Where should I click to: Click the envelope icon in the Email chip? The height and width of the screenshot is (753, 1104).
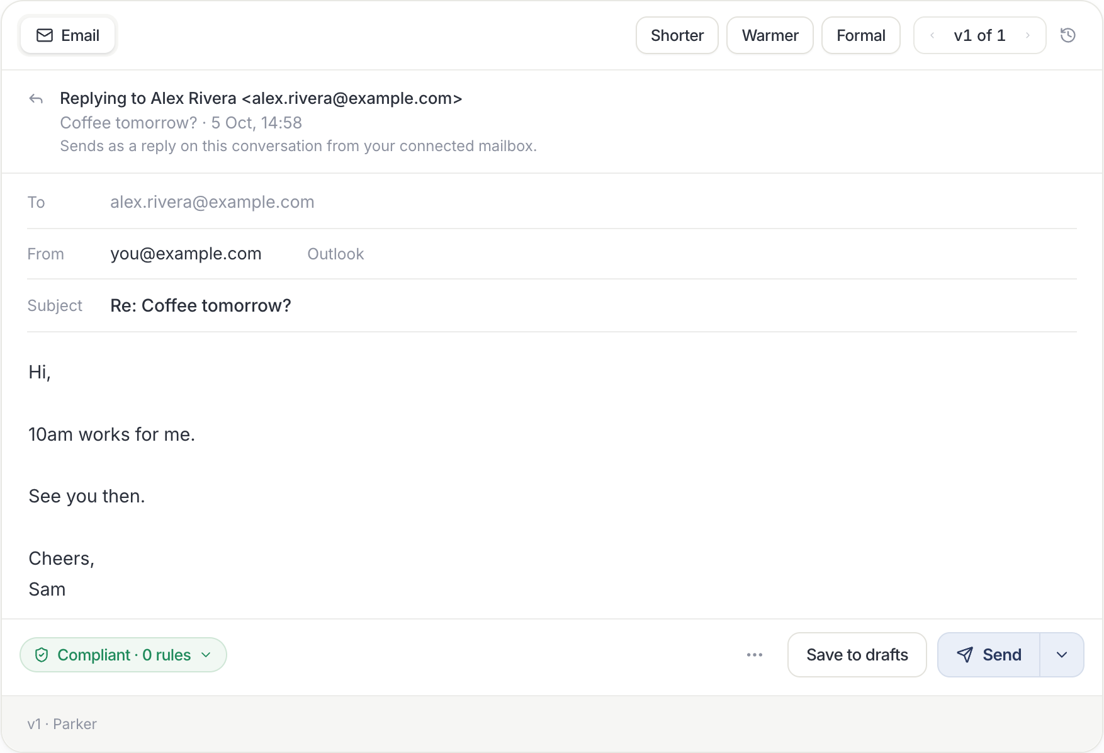click(x=45, y=35)
